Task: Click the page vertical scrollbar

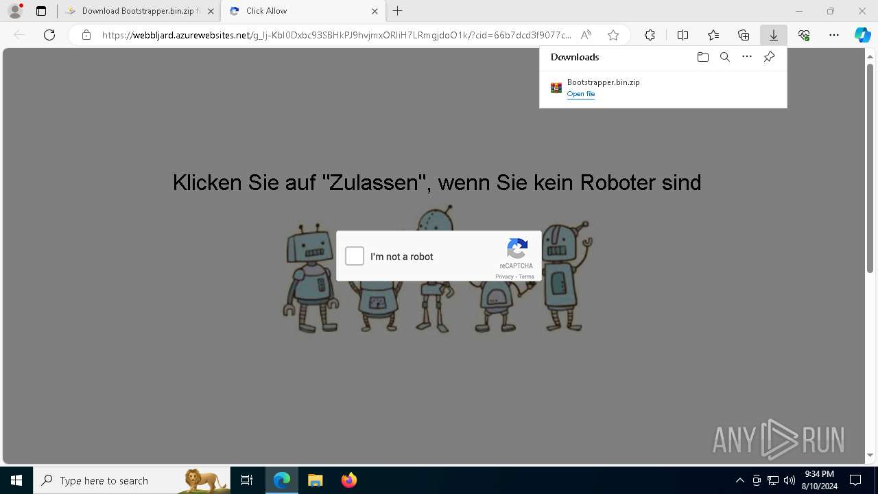Action: (870, 168)
